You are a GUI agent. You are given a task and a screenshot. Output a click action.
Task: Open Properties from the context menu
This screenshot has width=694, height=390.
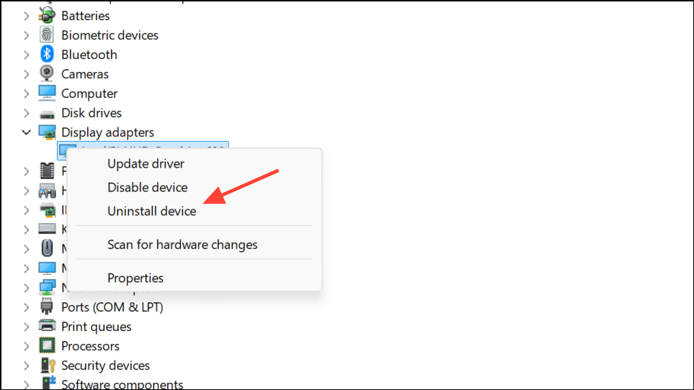(135, 278)
